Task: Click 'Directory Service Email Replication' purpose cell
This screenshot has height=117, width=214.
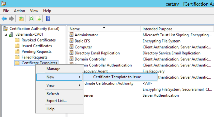Action: (x=171, y=53)
